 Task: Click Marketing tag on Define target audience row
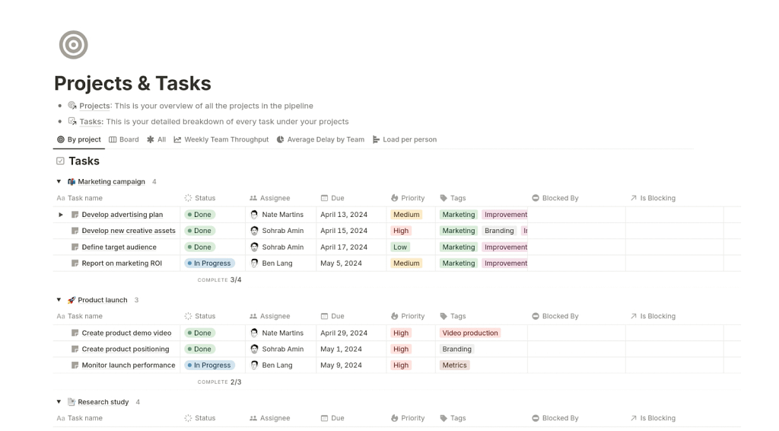(459, 247)
